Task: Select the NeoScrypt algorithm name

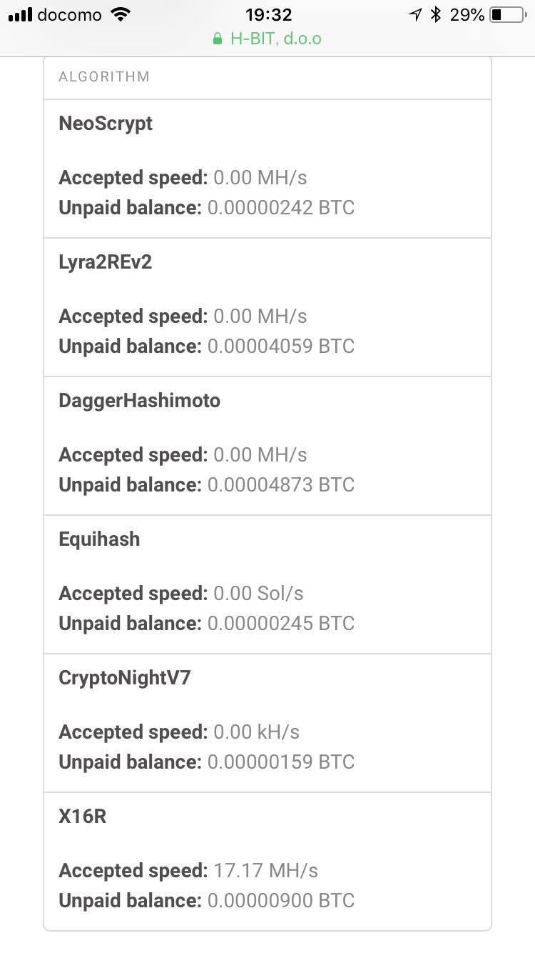Action: pyautogui.click(x=106, y=123)
